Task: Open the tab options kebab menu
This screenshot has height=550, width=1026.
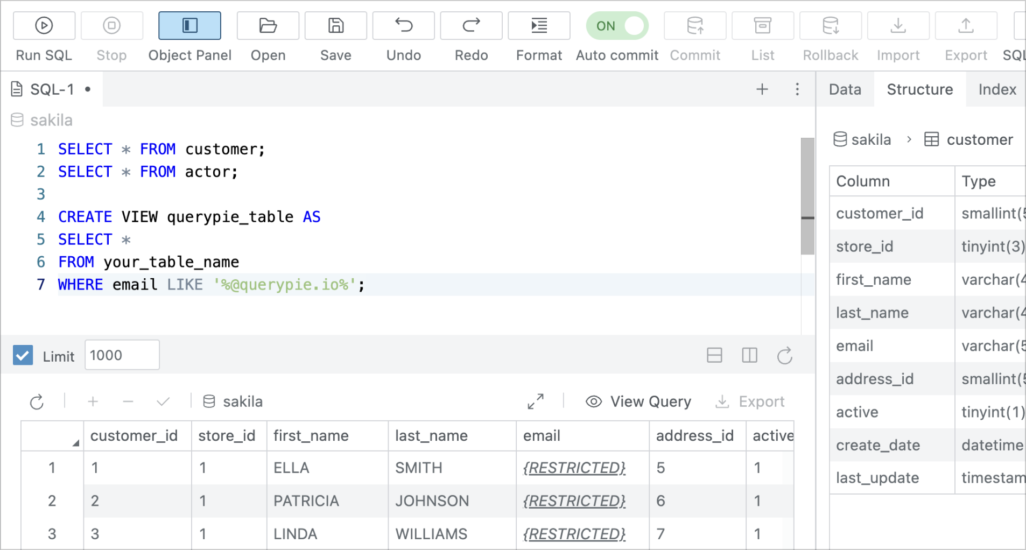Action: click(x=797, y=89)
